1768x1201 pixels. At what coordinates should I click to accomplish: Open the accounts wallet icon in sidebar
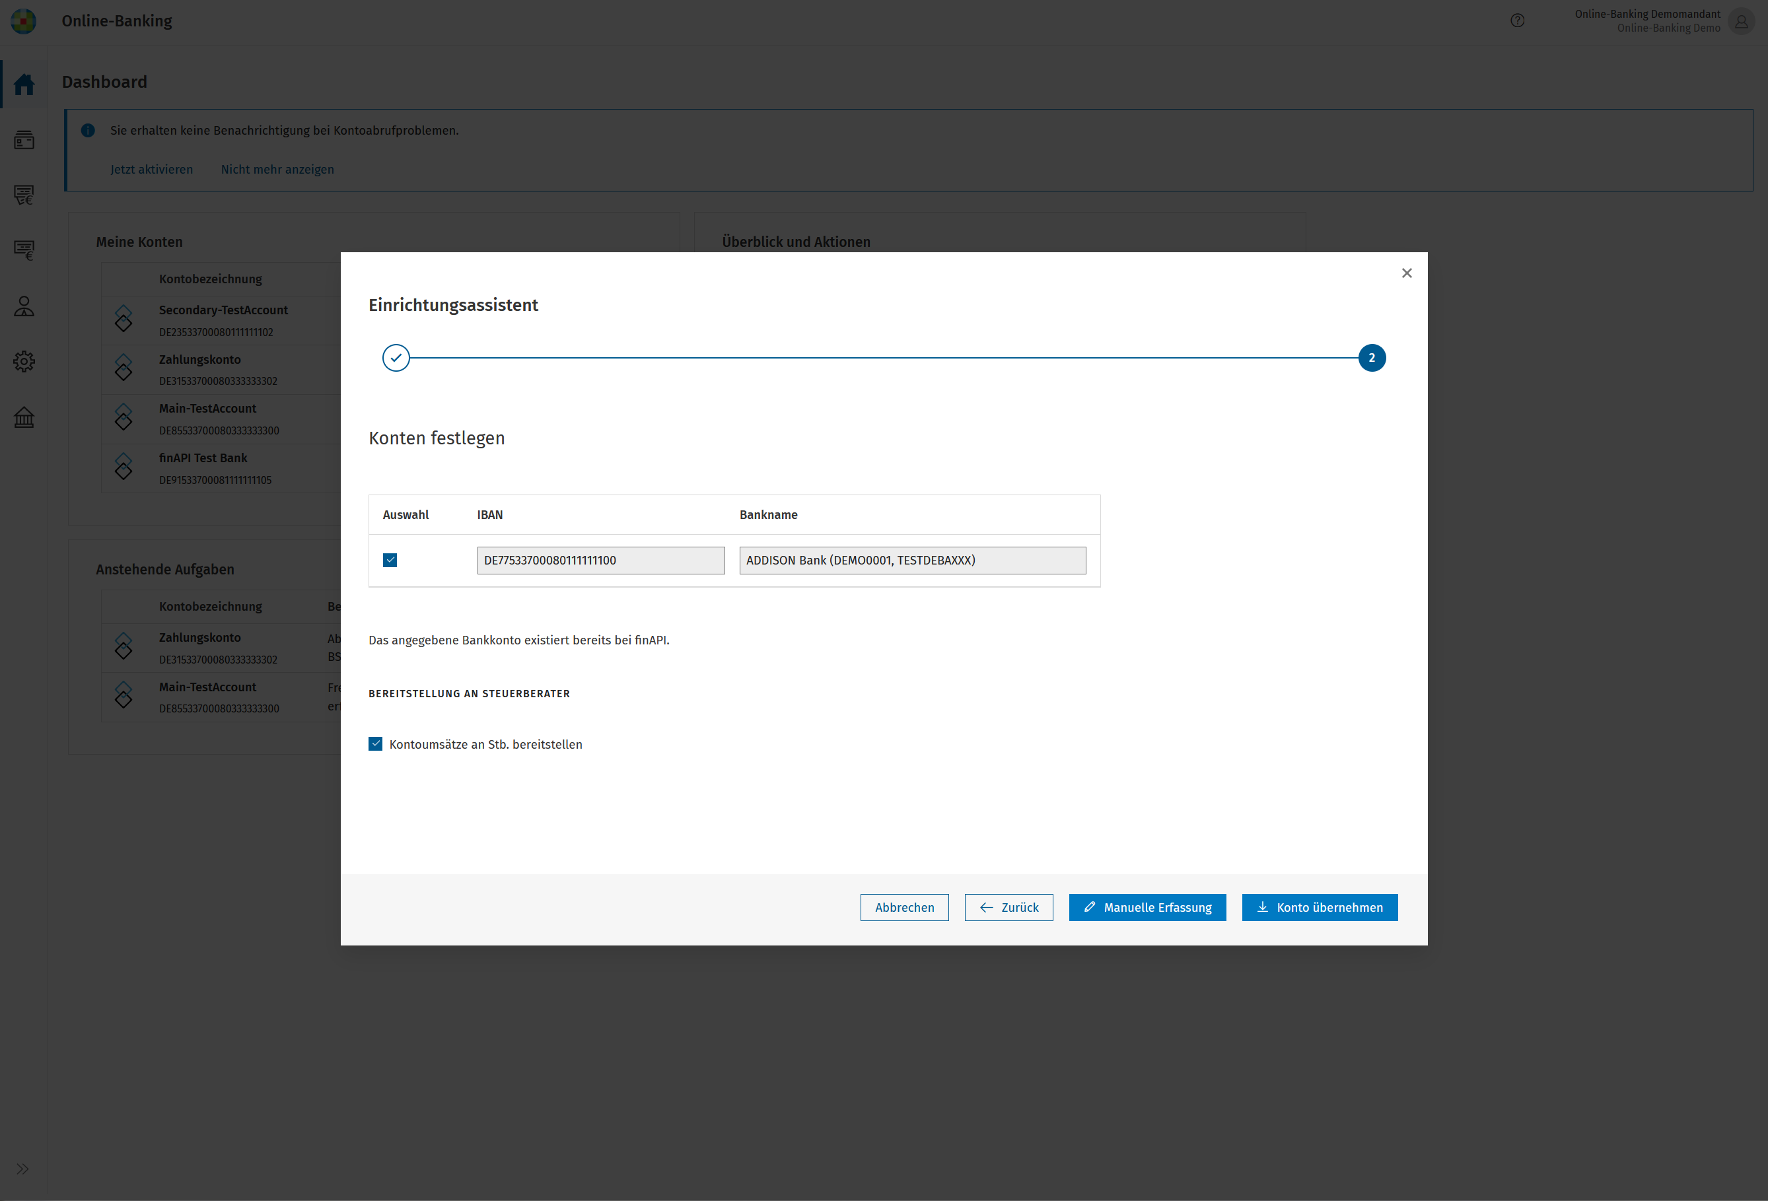(24, 139)
